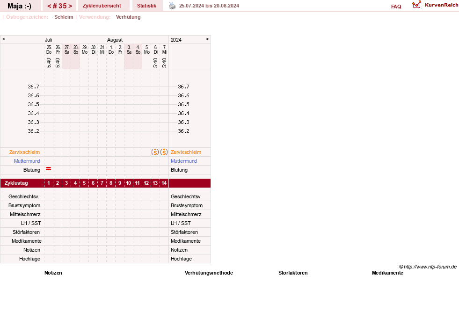Click the bottom Notizen section heading
Viewport: 459px width, 319px height.
point(53,273)
